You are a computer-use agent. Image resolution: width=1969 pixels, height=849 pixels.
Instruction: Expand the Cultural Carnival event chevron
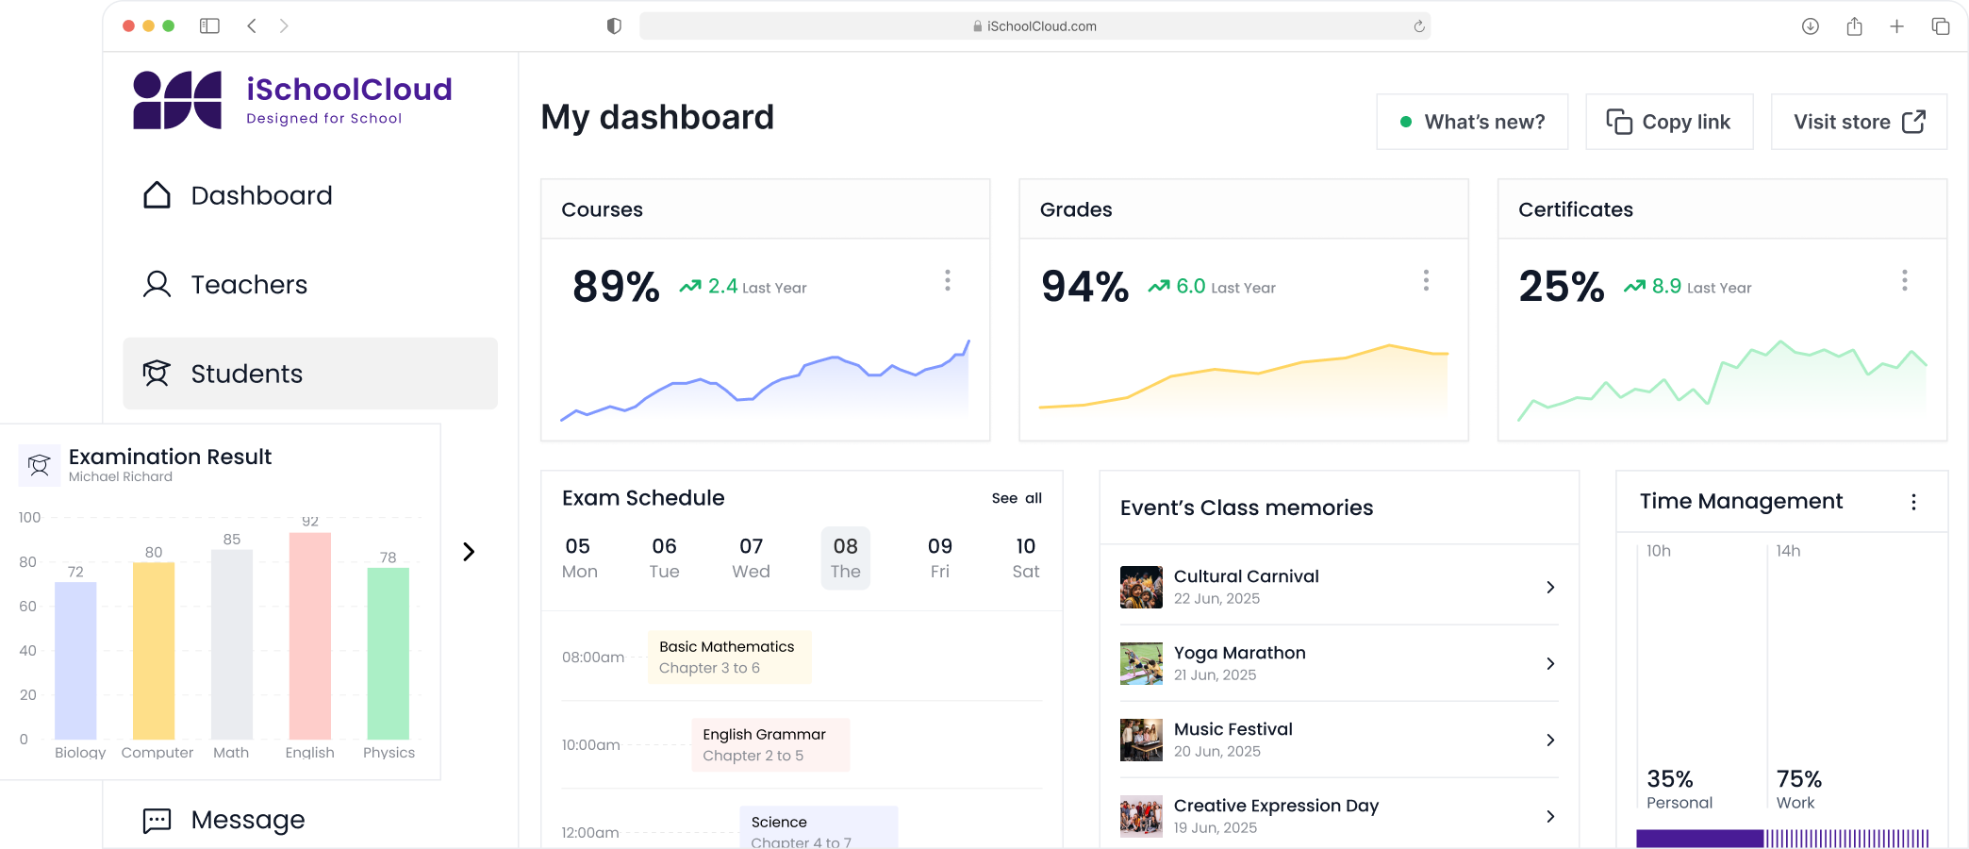click(1550, 587)
